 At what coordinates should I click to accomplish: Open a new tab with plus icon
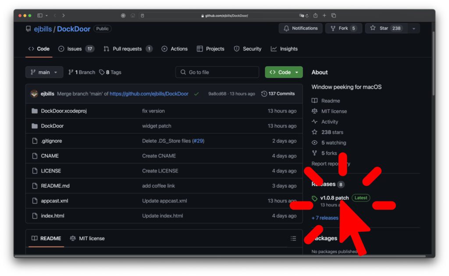click(324, 15)
